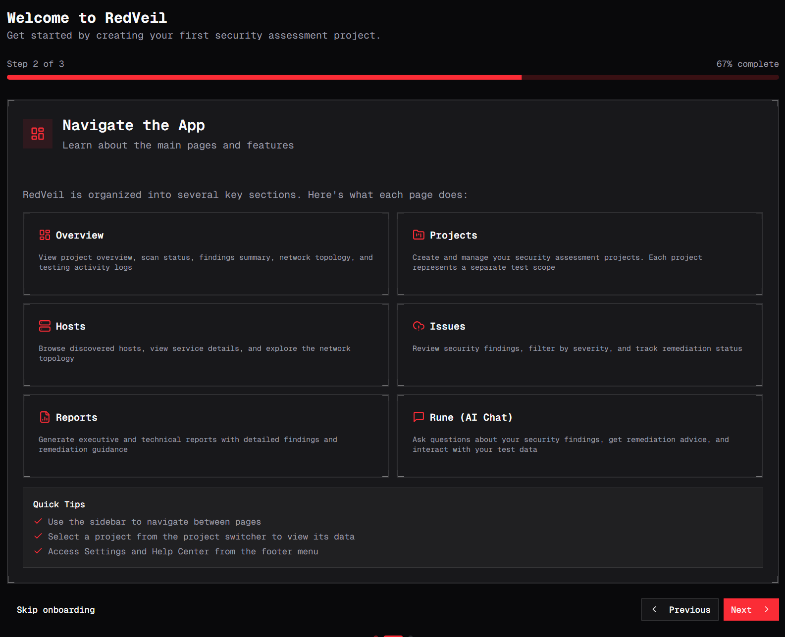Click the first Quick Tips checkmark
The height and width of the screenshot is (637, 785).
pyautogui.click(x=38, y=521)
